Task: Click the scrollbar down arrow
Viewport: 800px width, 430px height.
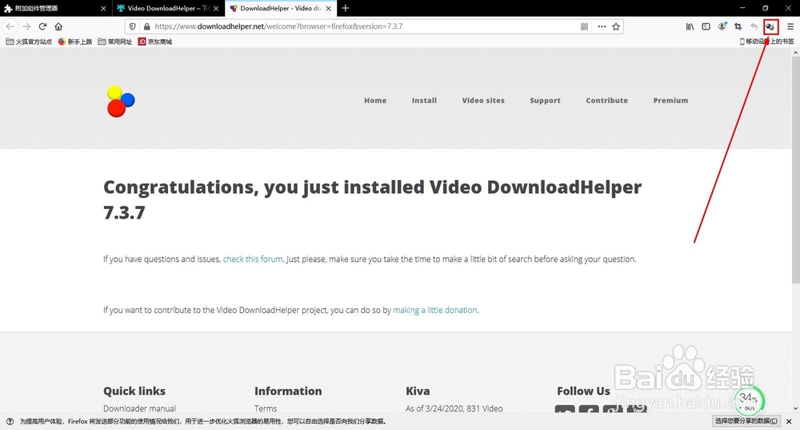Action: (795, 408)
